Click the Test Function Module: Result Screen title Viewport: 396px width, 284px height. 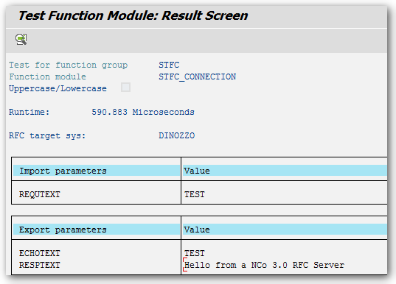click(x=133, y=15)
